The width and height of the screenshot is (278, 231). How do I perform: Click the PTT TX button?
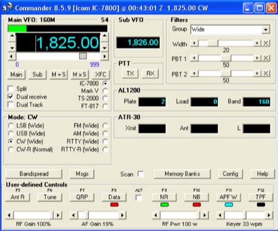[x=130, y=74]
